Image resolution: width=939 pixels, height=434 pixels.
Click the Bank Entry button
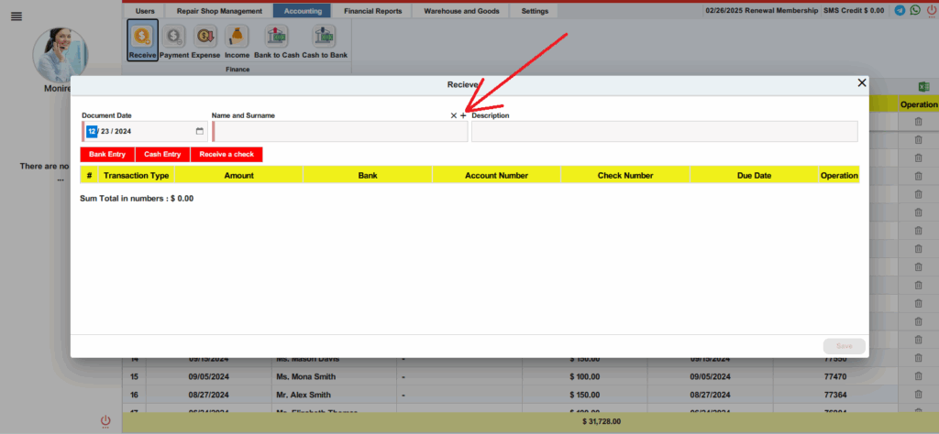tap(107, 154)
